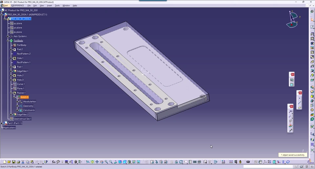Expand the Constraints node under Sketch.5
Viewport: 315px width, 169px height.
coord(17,110)
